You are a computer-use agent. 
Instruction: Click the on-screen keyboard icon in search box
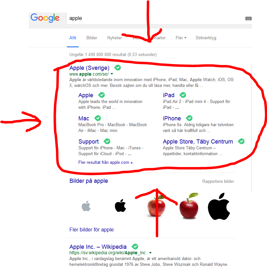click(x=248, y=18)
